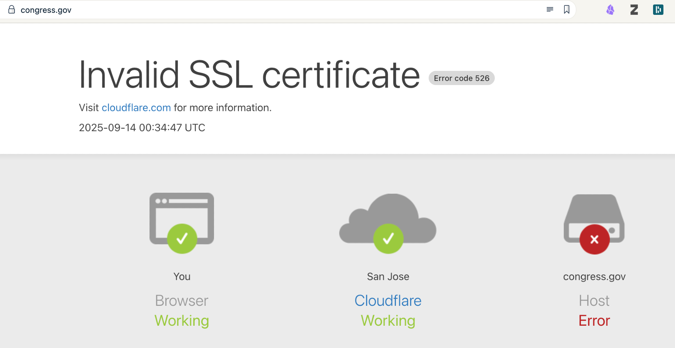Click the gray browser window icon
This screenshot has width=675, height=348.
pyautogui.click(x=182, y=209)
